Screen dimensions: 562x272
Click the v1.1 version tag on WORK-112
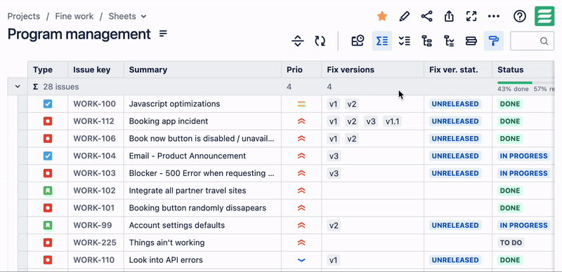[392, 121]
